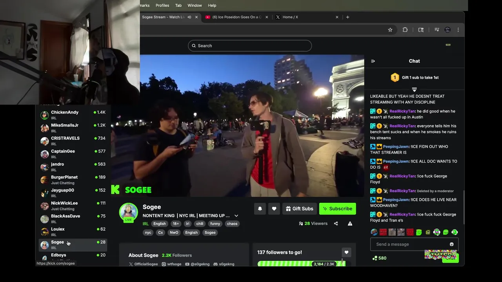The height and width of the screenshot is (282, 502).
Task: Open a new browser tab
Action: click(x=347, y=17)
